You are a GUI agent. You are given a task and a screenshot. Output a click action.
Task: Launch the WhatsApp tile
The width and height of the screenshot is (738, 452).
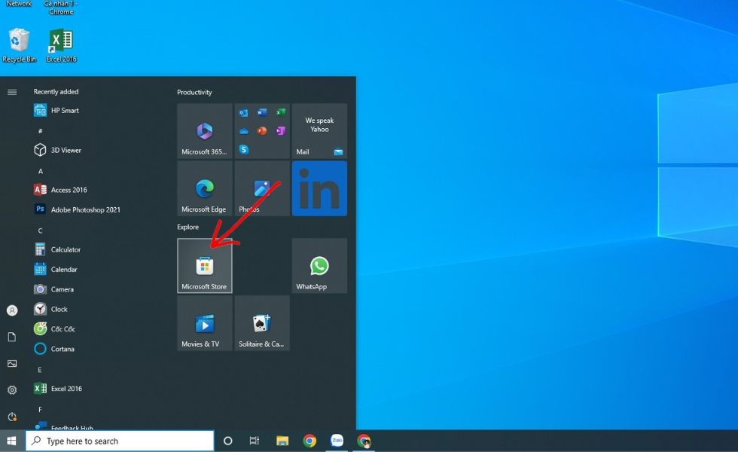click(x=319, y=265)
